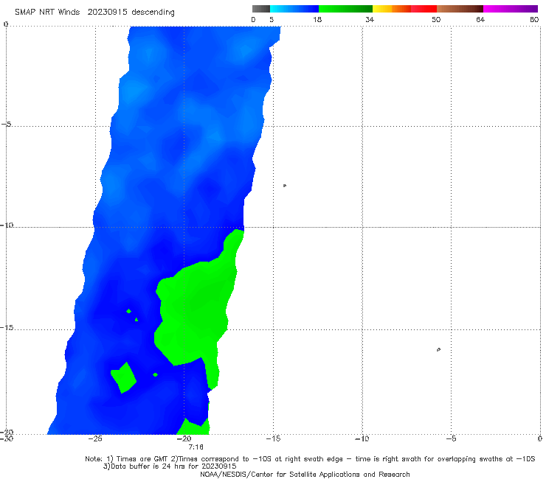546x479 pixels.
Task: Click the longitude label '-20' on bottom axis
Action: click(184, 438)
